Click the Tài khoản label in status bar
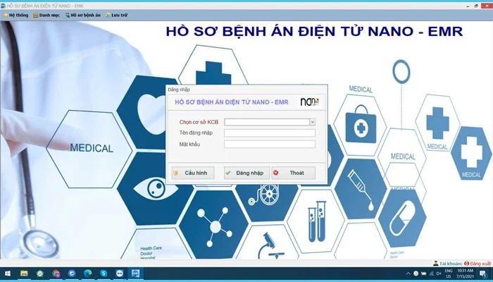493x282 pixels. [x=451, y=264]
